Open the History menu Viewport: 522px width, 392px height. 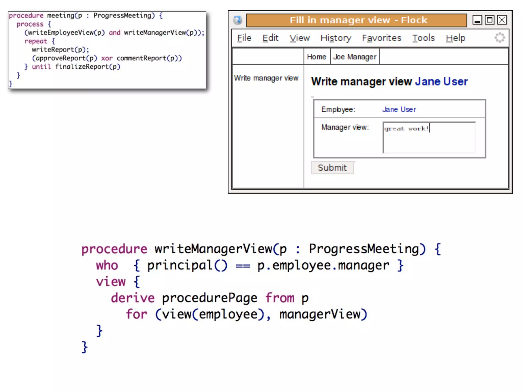[336, 38]
